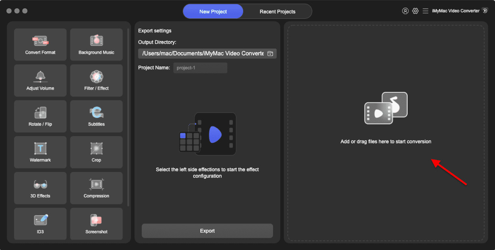
Task: Click the Export button
Action: click(207, 231)
